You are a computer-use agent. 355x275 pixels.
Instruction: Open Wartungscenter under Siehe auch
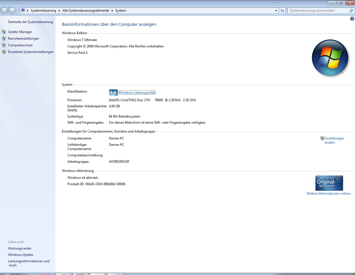[20, 248]
